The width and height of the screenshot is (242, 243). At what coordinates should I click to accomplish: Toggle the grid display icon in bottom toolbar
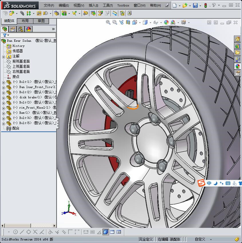click(x=93, y=232)
